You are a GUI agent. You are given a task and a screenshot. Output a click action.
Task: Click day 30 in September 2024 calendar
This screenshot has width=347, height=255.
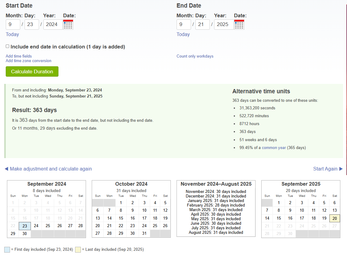[x=25, y=233]
